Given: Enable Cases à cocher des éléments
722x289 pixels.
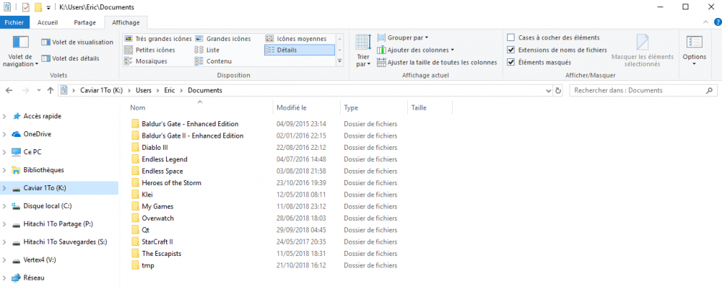Looking at the screenshot, I should coord(510,37).
